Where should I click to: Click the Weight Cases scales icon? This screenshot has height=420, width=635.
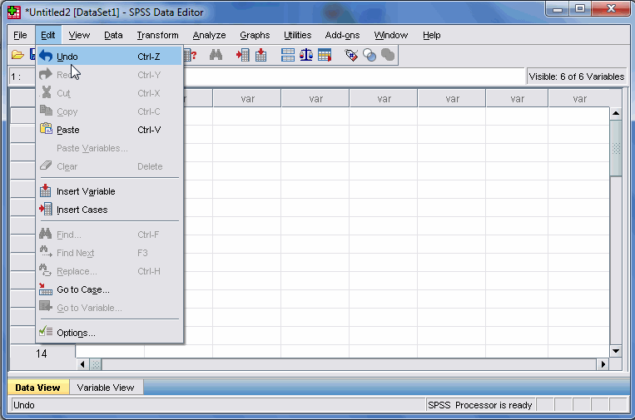point(306,55)
